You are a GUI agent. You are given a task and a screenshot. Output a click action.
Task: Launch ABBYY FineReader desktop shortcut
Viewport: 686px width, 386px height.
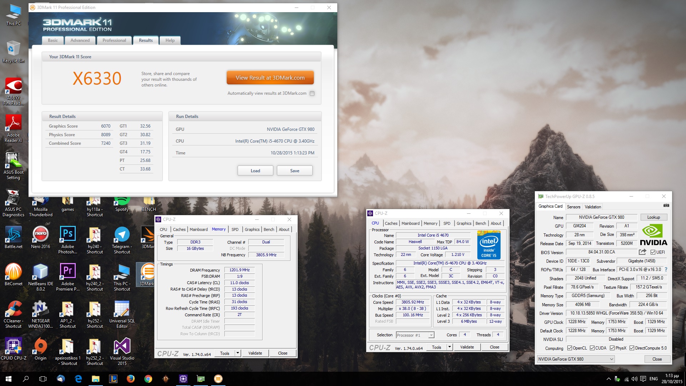coord(14,91)
